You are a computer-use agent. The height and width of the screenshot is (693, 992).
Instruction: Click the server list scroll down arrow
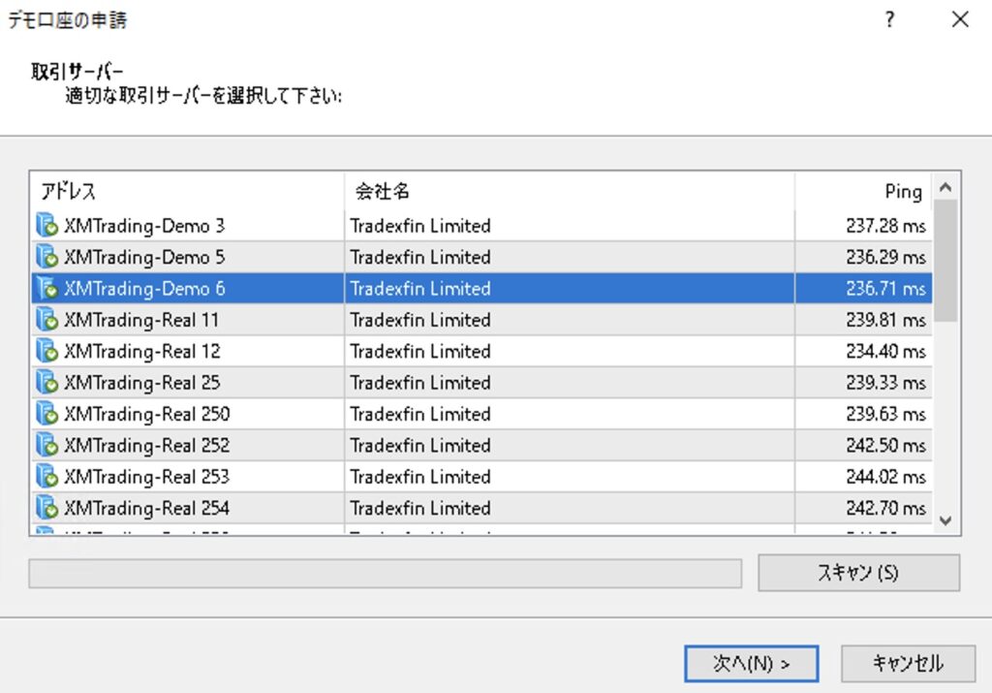coord(945,520)
